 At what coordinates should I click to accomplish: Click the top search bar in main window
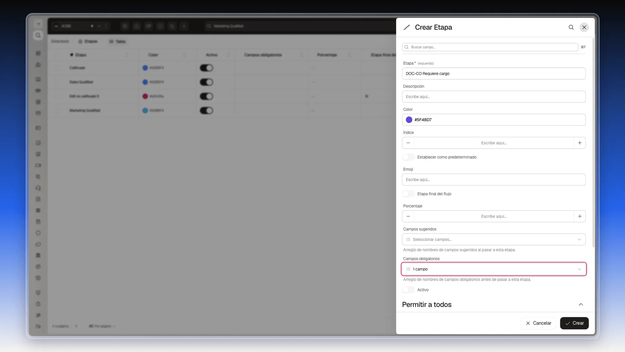[x=299, y=26]
